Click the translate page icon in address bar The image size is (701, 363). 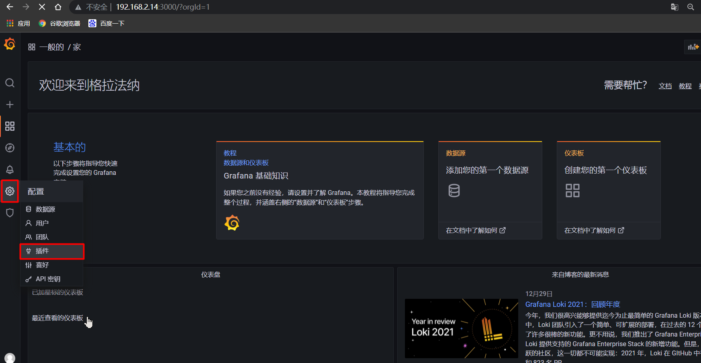click(674, 7)
